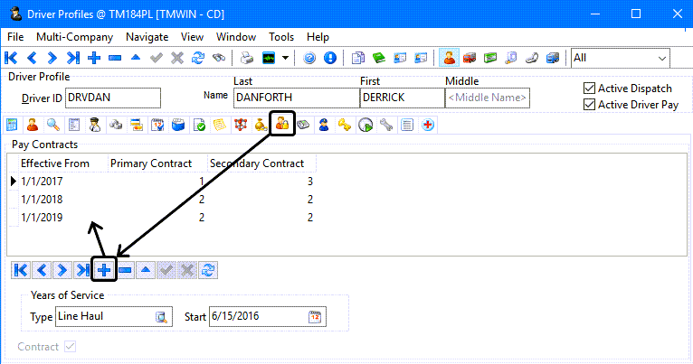Open the red cross medical tab icon
Image resolution: width=693 pixels, height=364 pixels.
click(427, 125)
